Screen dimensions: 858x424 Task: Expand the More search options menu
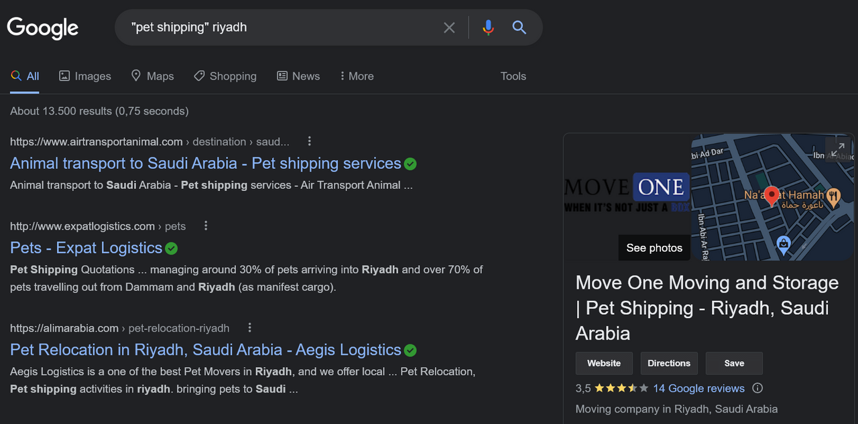pyautogui.click(x=357, y=76)
